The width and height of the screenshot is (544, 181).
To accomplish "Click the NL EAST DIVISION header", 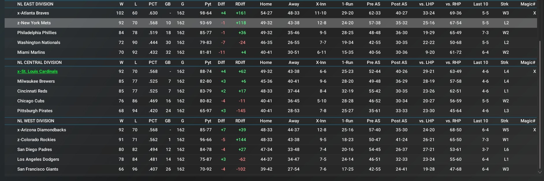I will [35, 4].
